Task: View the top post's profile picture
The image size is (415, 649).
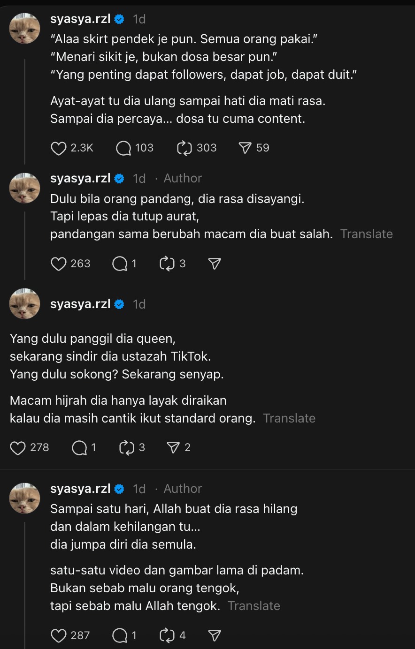Action: point(25,28)
